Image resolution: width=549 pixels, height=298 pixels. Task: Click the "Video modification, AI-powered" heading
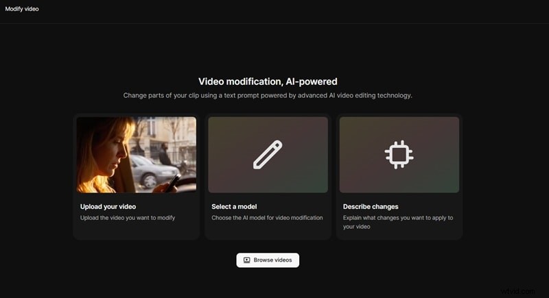point(268,82)
